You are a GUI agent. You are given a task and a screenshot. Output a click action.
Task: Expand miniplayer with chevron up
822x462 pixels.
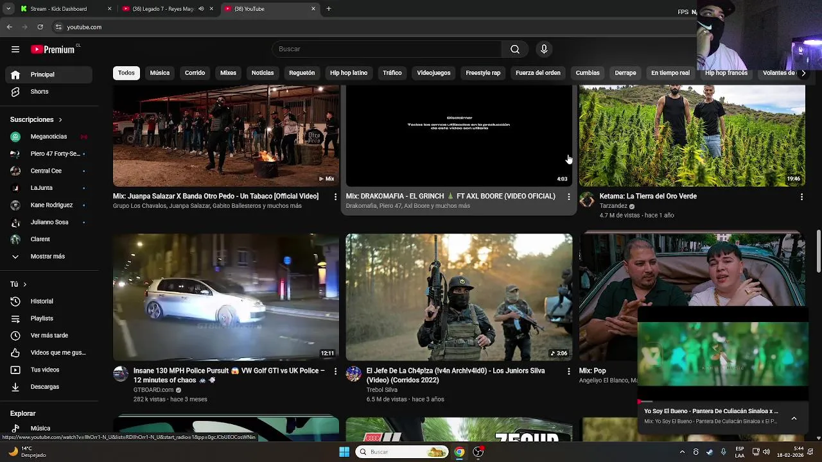[794, 418]
